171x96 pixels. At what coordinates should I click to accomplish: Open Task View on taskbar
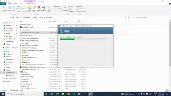52,94
